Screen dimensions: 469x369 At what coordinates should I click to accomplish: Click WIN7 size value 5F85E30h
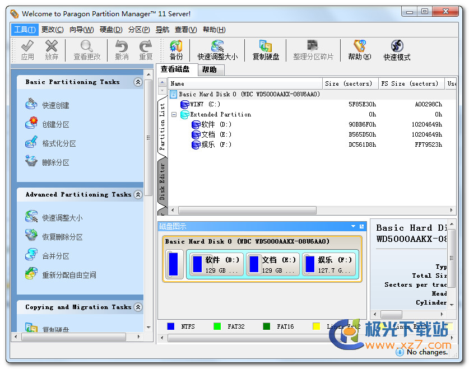coord(362,104)
